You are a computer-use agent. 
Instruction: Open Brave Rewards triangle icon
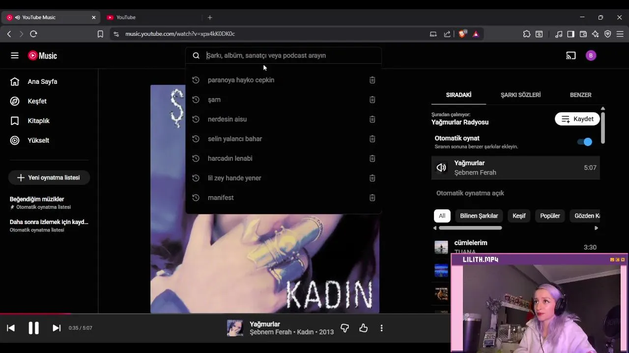pyautogui.click(x=476, y=34)
